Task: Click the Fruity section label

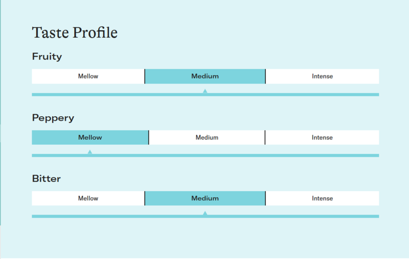Action: point(47,57)
